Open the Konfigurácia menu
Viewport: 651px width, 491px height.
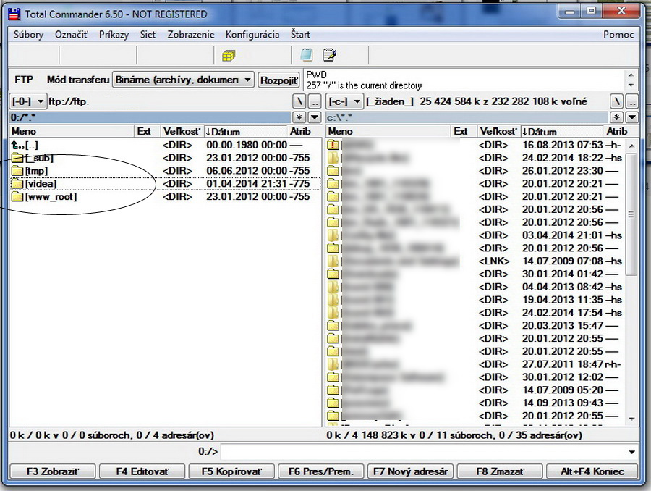click(x=252, y=35)
